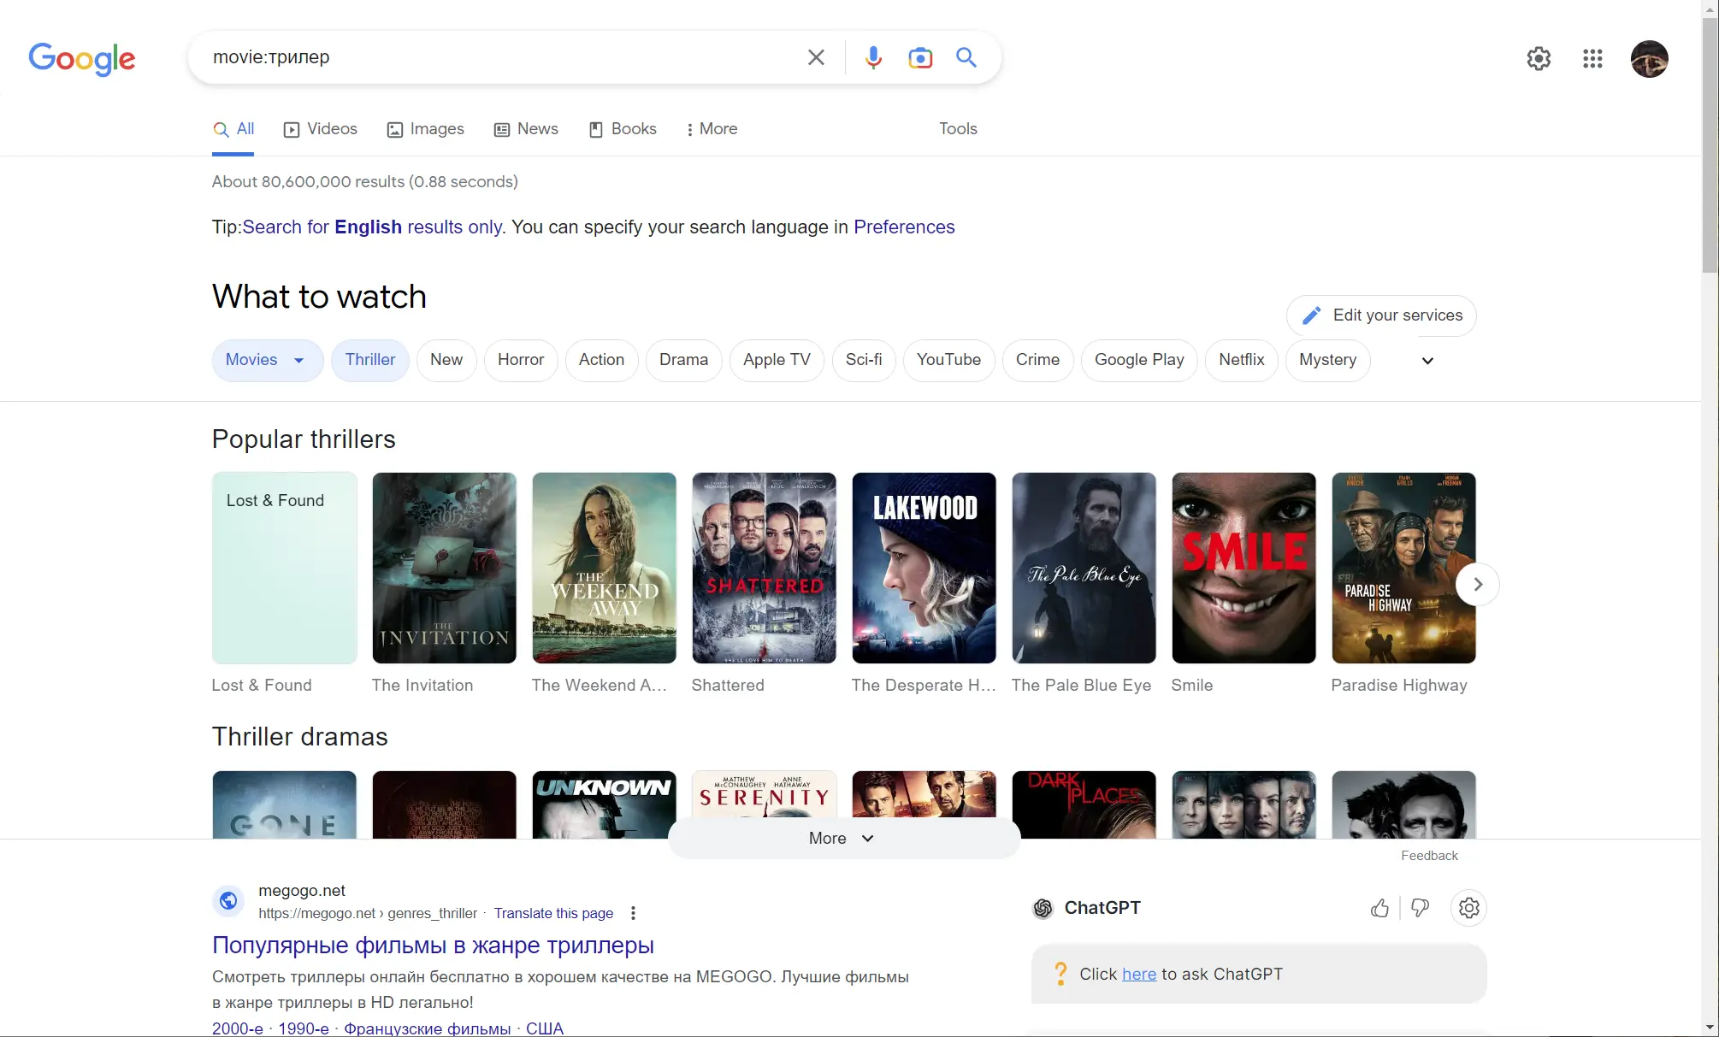1719x1037 pixels.
Task: Open the Lost & Found card
Action: click(x=284, y=568)
